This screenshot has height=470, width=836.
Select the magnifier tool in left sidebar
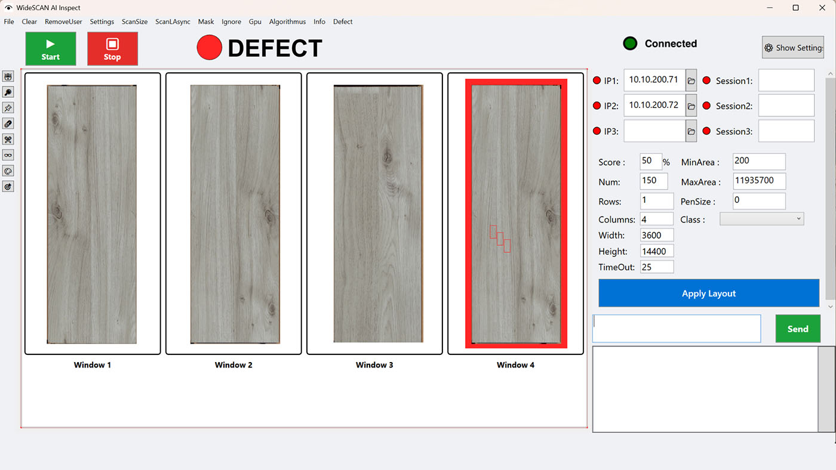8,92
